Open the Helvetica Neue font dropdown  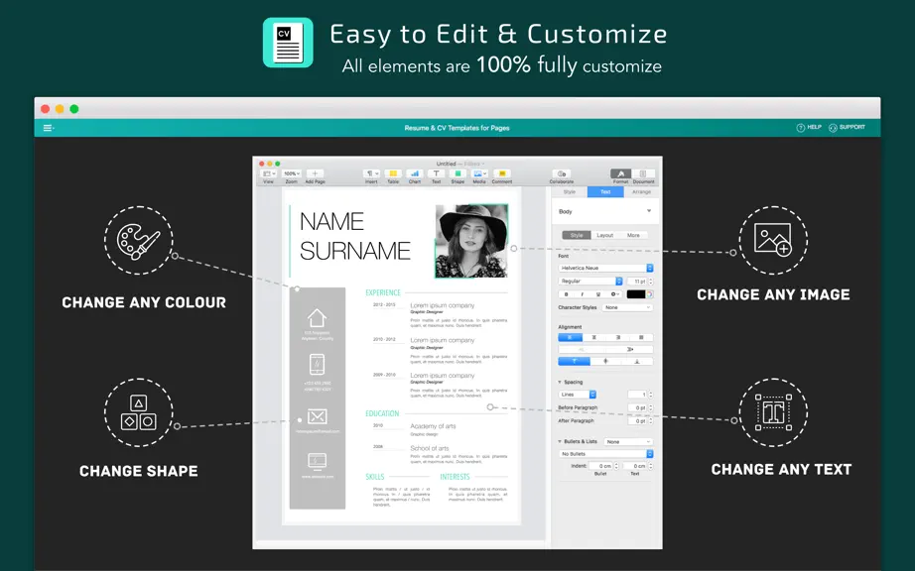point(605,268)
